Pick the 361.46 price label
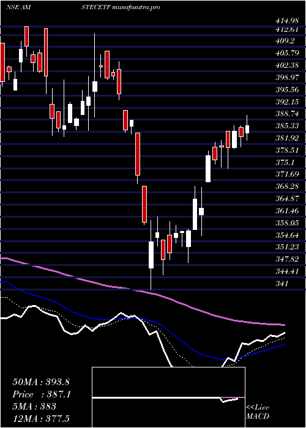This screenshot has width=306, height=428. tap(287, 210)
